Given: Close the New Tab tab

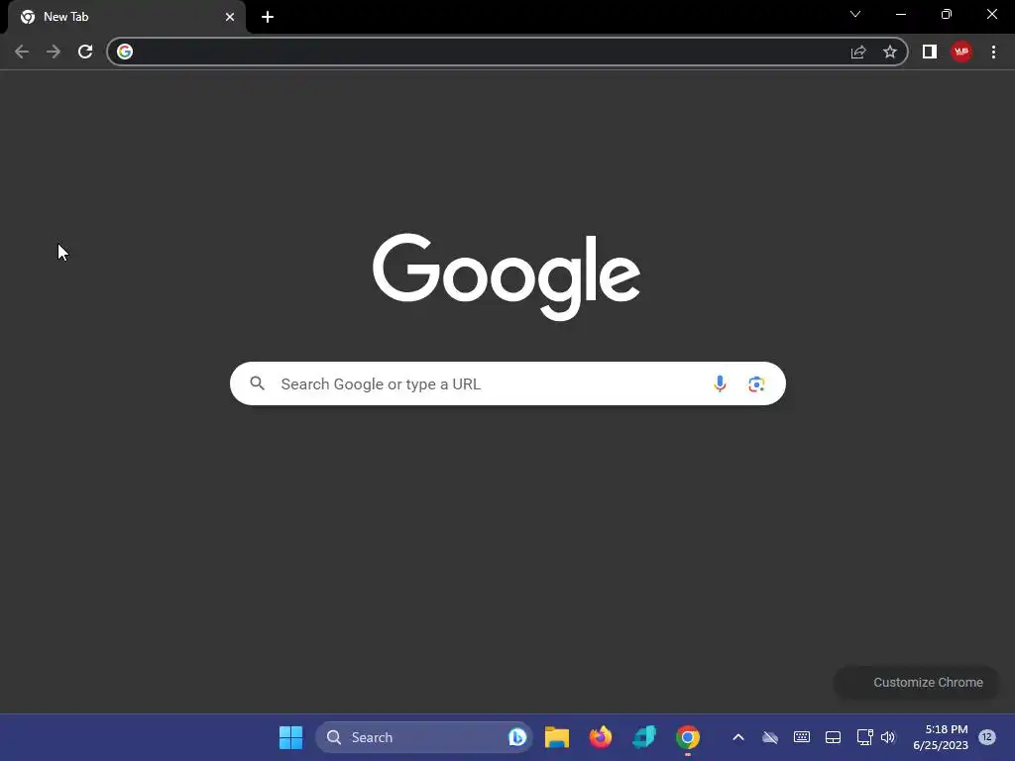Looking at the screenshot, I should 230,17.
